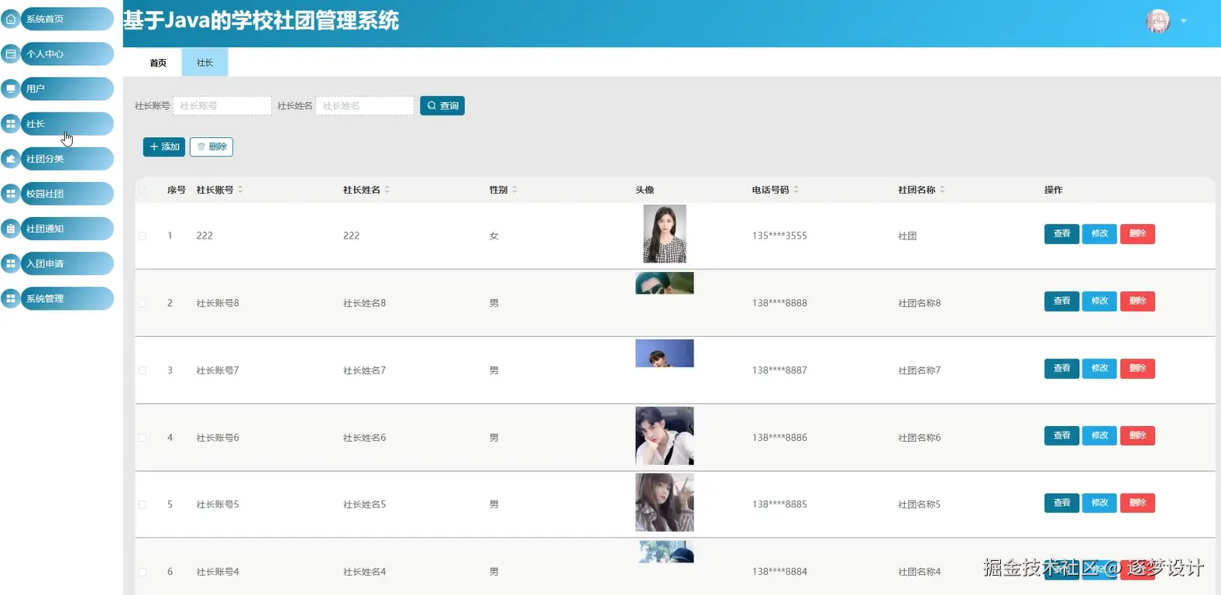Screen dimensions: 1221x595
Task: Open 用户 menu in the sidebar
Action: 67,88
